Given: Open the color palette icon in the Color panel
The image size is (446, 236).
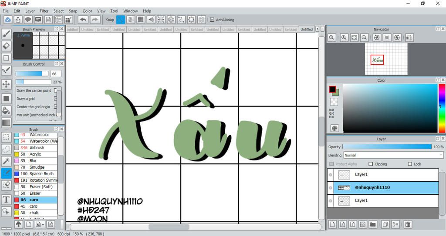Looking at the screenshot, I should click(334, 128).
